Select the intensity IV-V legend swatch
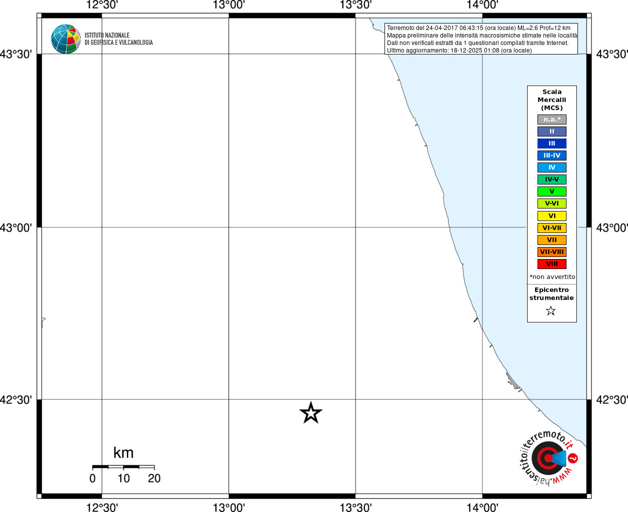 coord(552,179)
